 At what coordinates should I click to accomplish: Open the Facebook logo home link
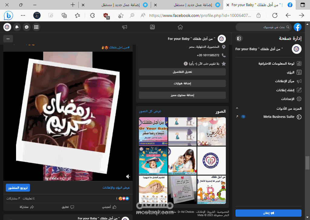coord(298,27)
